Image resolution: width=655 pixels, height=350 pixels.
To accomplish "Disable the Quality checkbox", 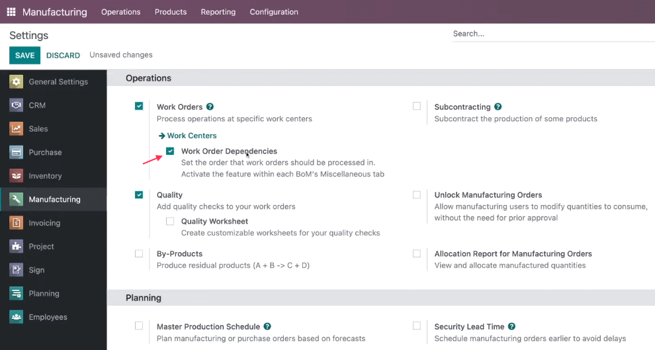I will tap(139, 195).
